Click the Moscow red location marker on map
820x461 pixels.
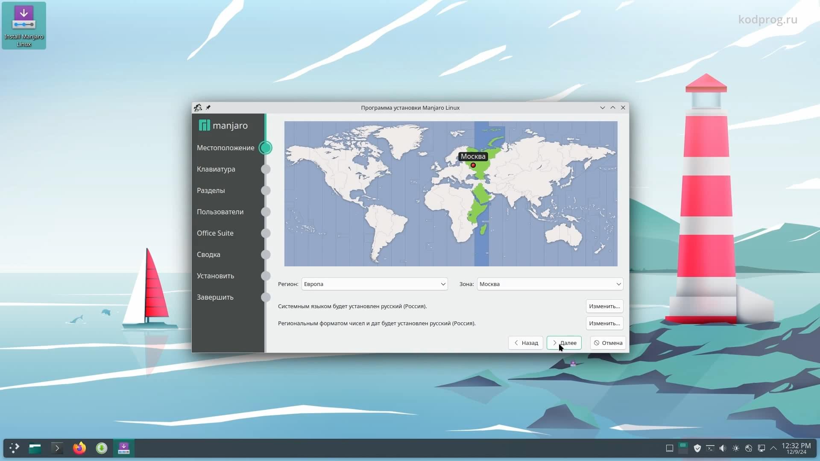473,165
